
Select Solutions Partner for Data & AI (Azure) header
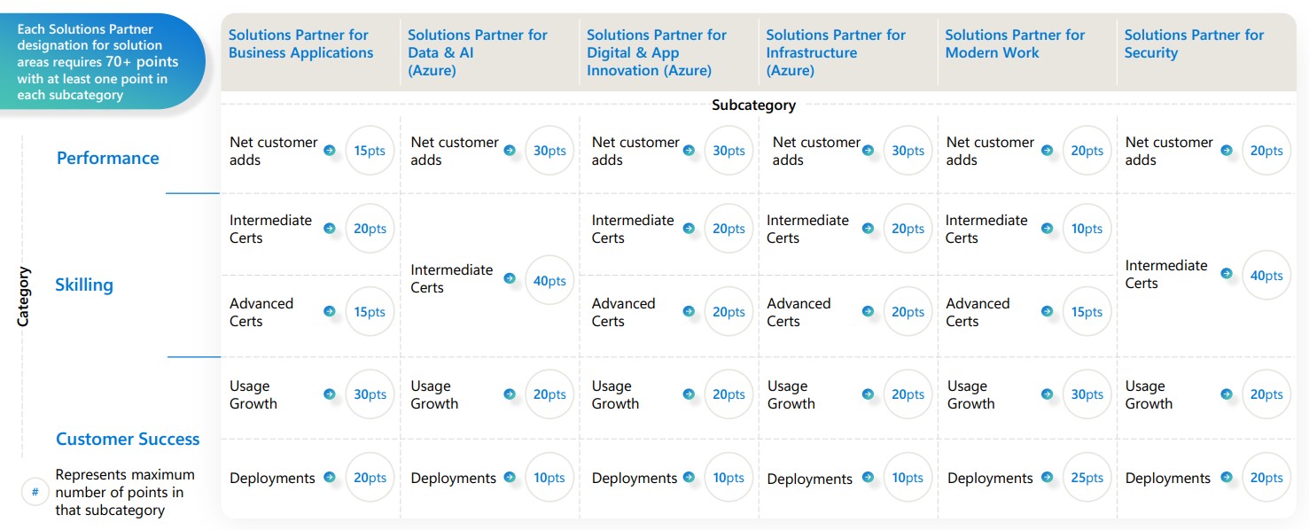478,52
